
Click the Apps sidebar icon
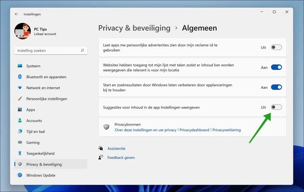pyautogui.click(x=20, y=110)
